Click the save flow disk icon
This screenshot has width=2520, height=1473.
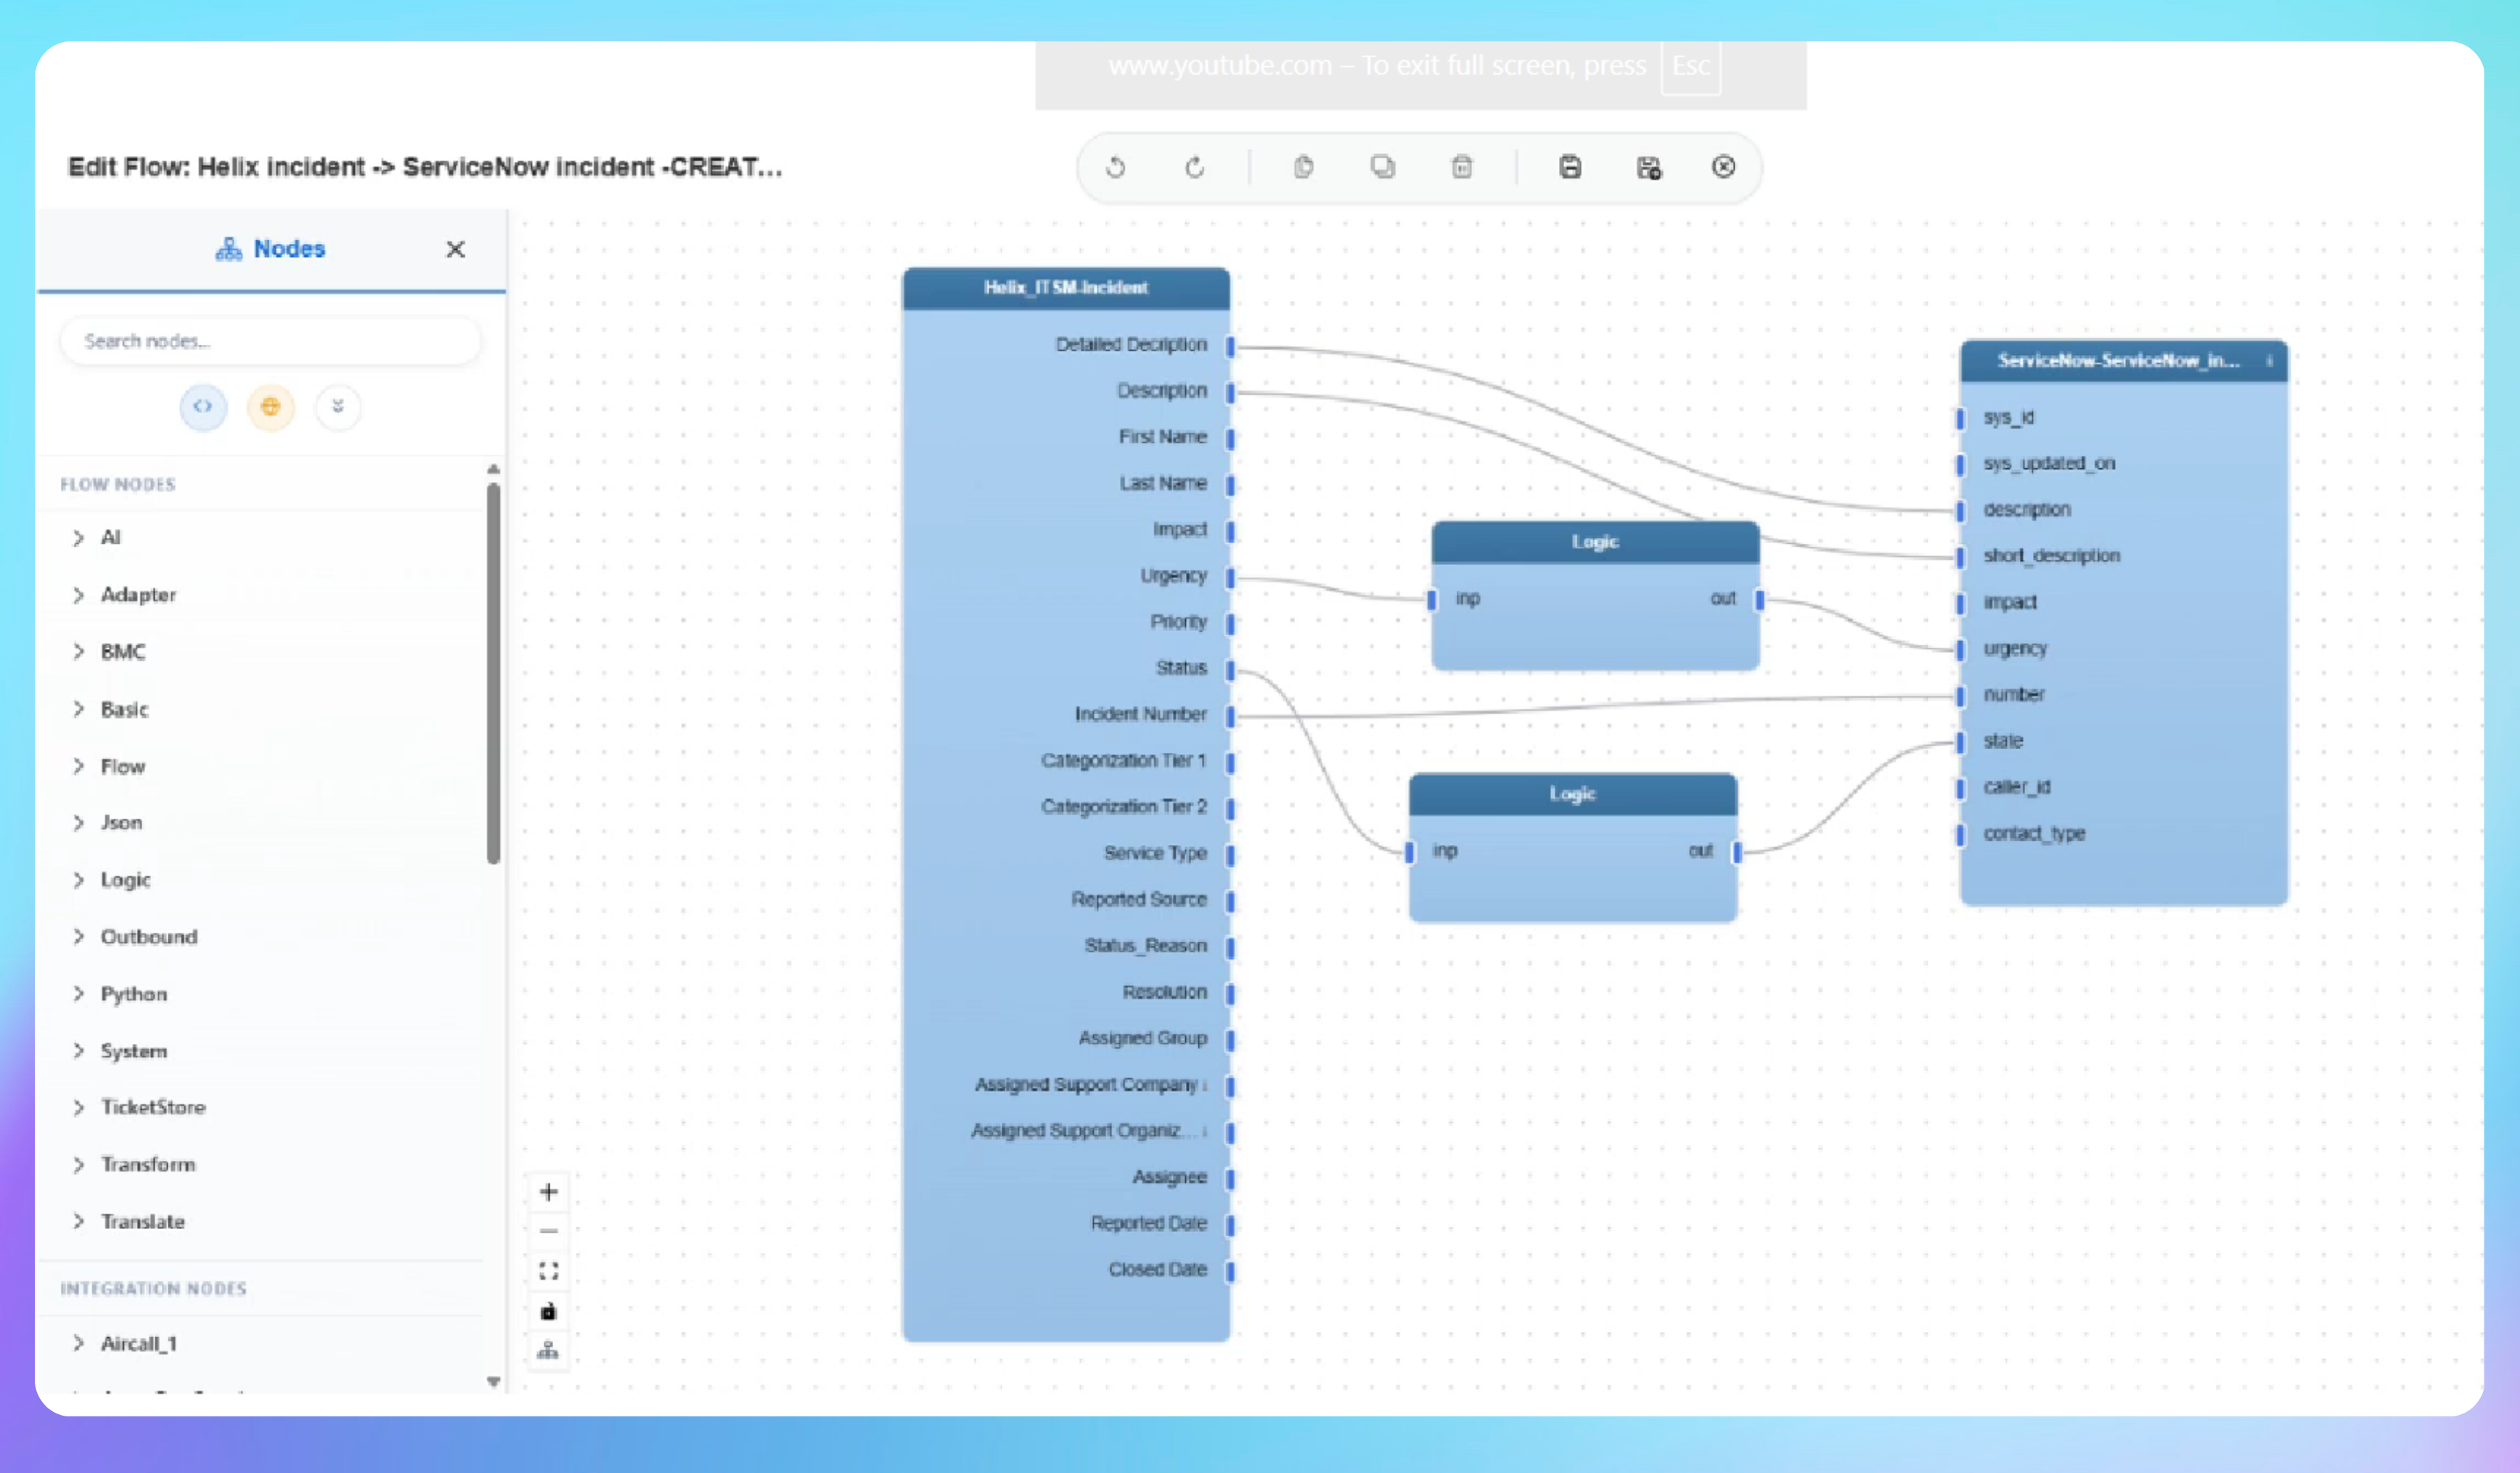click(x=1569, y=167)
